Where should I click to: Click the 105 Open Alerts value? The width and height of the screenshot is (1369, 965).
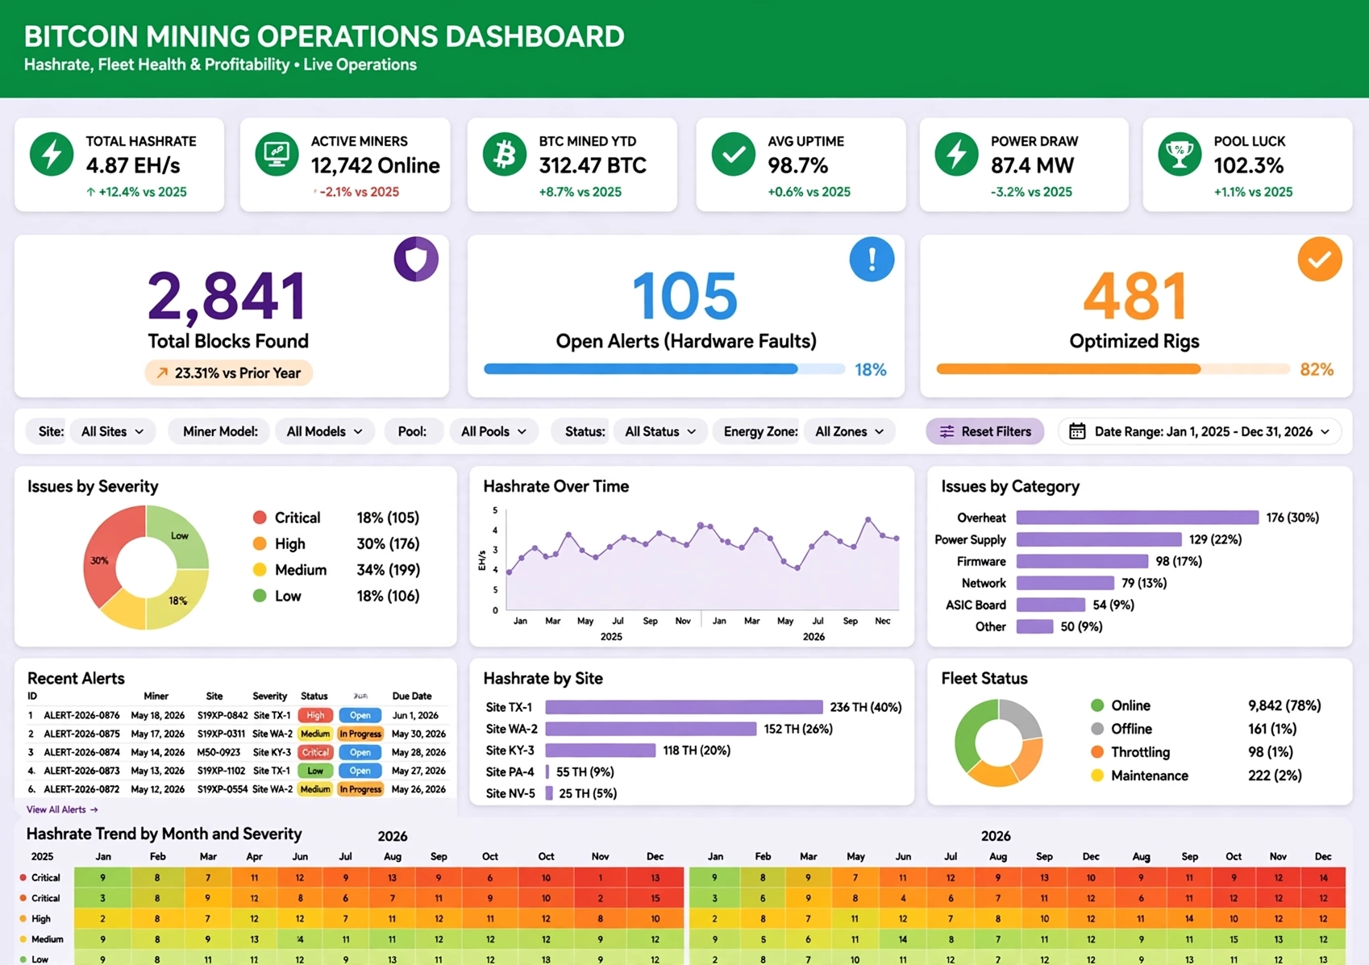click(685, 296)
